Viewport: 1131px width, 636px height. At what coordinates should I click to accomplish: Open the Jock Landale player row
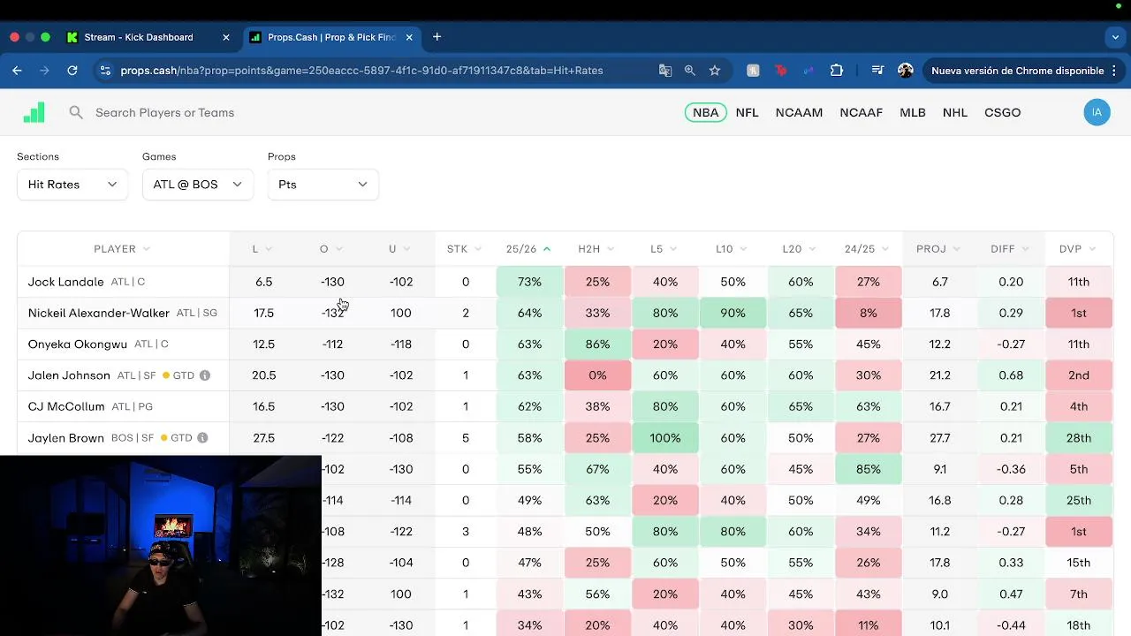(565, 282)
